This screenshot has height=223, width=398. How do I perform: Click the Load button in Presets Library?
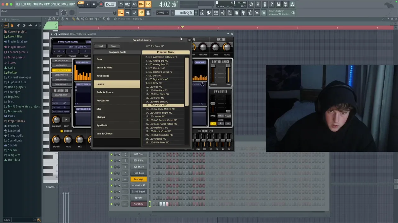tap(100, 46)
